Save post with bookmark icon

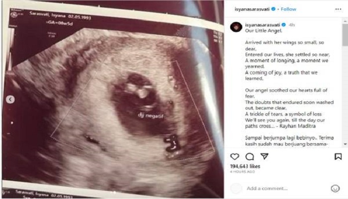pos(338,157)
